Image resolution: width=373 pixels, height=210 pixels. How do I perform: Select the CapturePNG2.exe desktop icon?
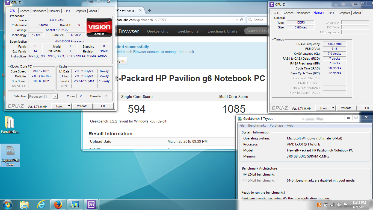pos(10,155)
